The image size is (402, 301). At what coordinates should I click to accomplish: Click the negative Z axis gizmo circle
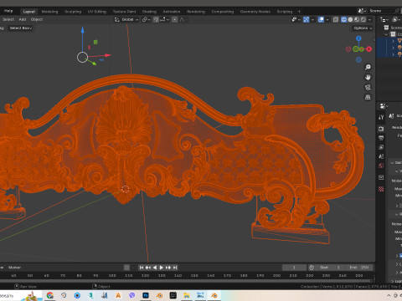coord(358,59)
